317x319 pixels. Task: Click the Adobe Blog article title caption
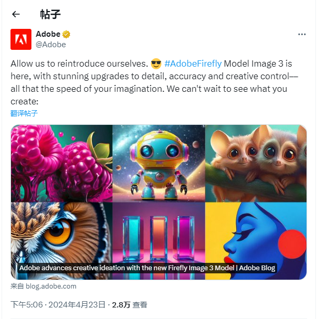pyautogui.click(x=147, y=268)
